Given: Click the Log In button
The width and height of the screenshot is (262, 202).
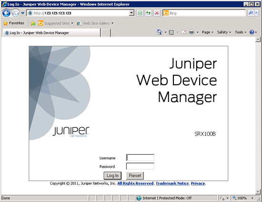Looking at the screenshot, I should pyautogui.click(x=112, y=176).
